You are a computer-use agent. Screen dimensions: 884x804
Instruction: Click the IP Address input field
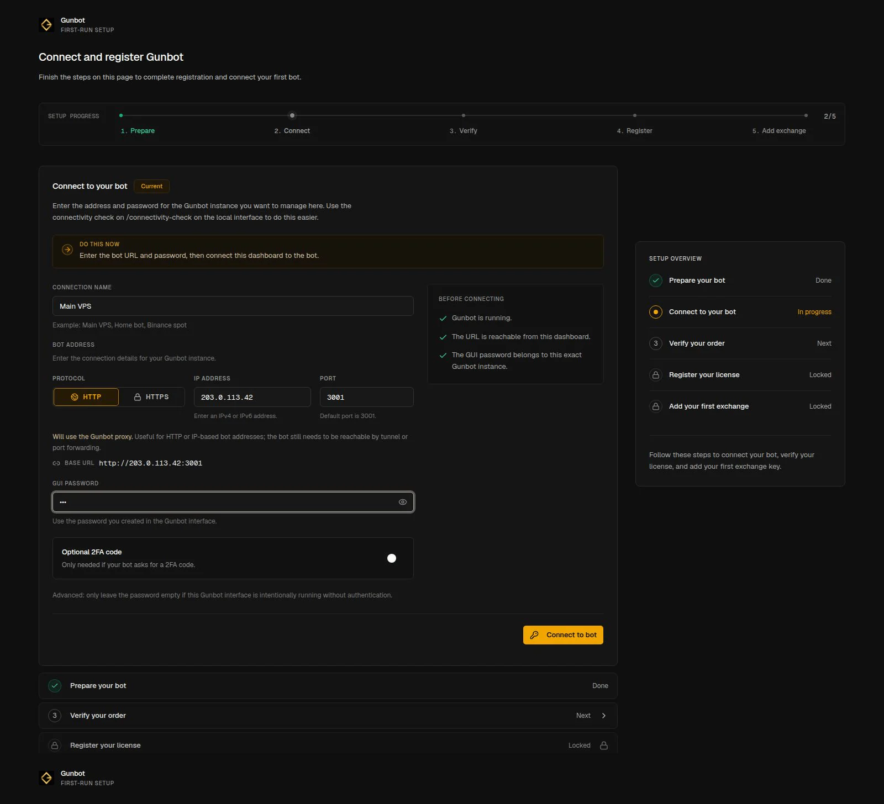click(x=252, y=397)
